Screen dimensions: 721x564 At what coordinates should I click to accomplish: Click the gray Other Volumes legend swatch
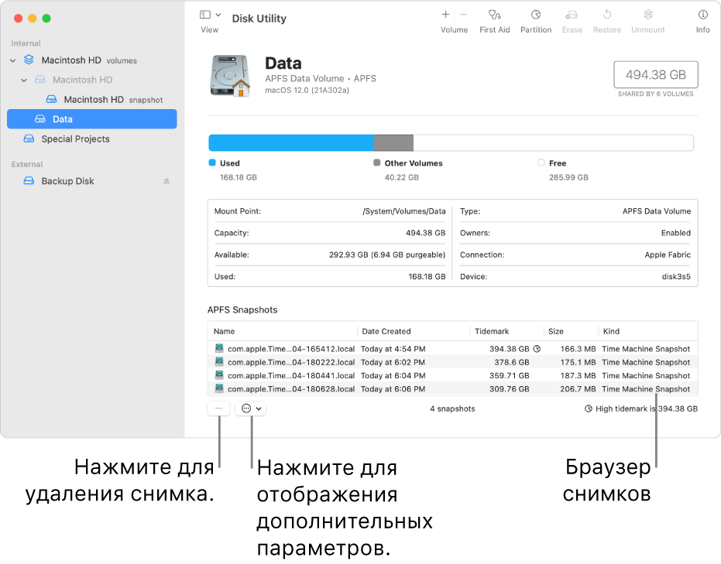click(377, 162)
